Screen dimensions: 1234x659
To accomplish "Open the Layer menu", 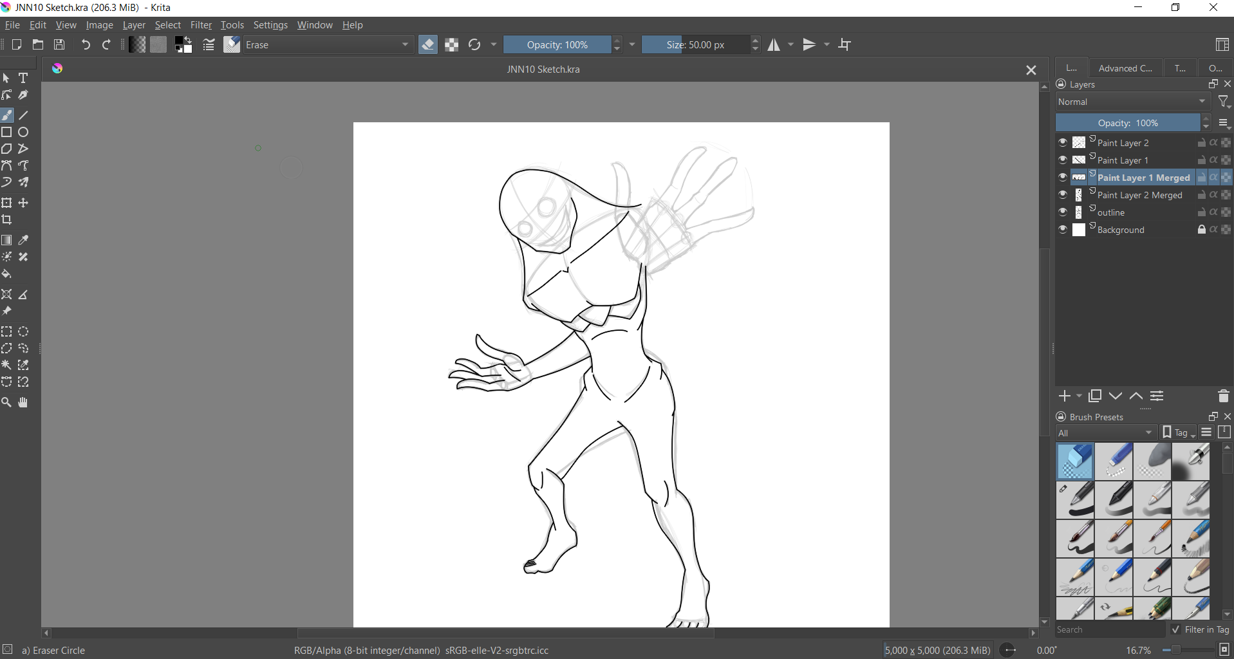I will [134, 25].
